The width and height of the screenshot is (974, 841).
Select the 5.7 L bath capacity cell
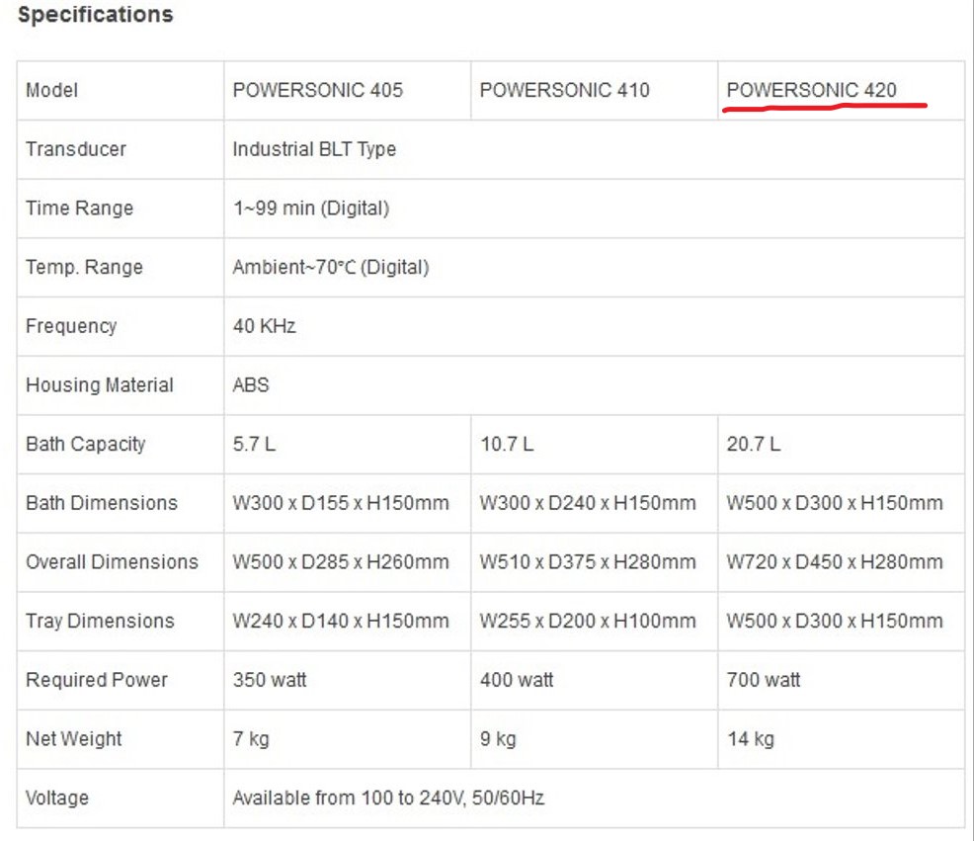click(x=254, y=445)
